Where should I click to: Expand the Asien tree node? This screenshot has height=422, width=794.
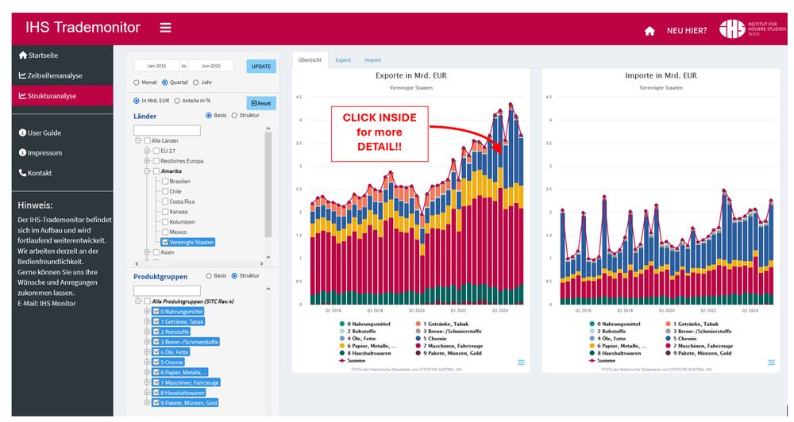click(147, 252)
